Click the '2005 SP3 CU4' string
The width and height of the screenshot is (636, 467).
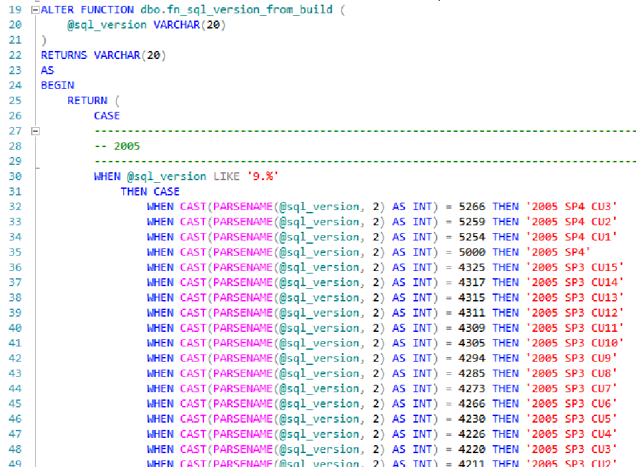571,434
